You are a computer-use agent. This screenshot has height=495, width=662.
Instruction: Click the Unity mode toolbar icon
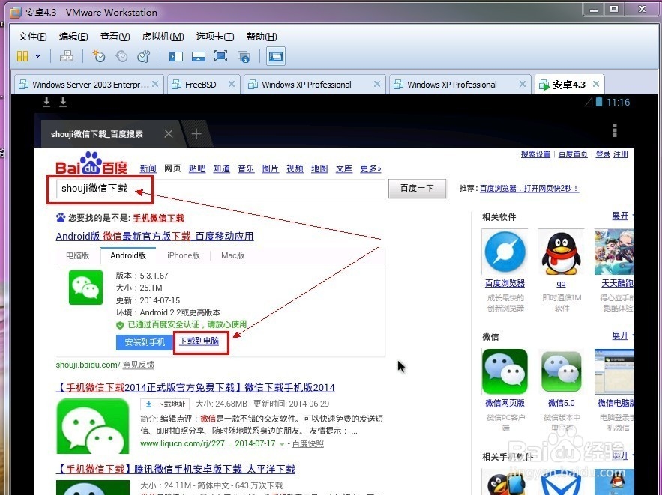244,56
